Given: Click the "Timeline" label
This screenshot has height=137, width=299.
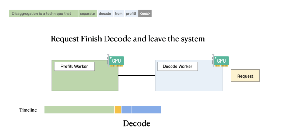Looking at the screenshot, I should tap(28, 110).
